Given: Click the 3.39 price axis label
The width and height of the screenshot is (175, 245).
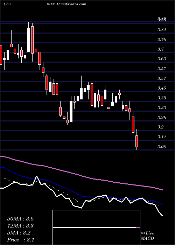Looking at the screenshot, I should 162,98.
